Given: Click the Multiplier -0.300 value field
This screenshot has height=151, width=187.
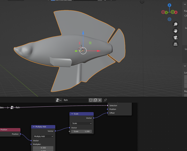Looking at the screenshot, I should tap(43, 148).
